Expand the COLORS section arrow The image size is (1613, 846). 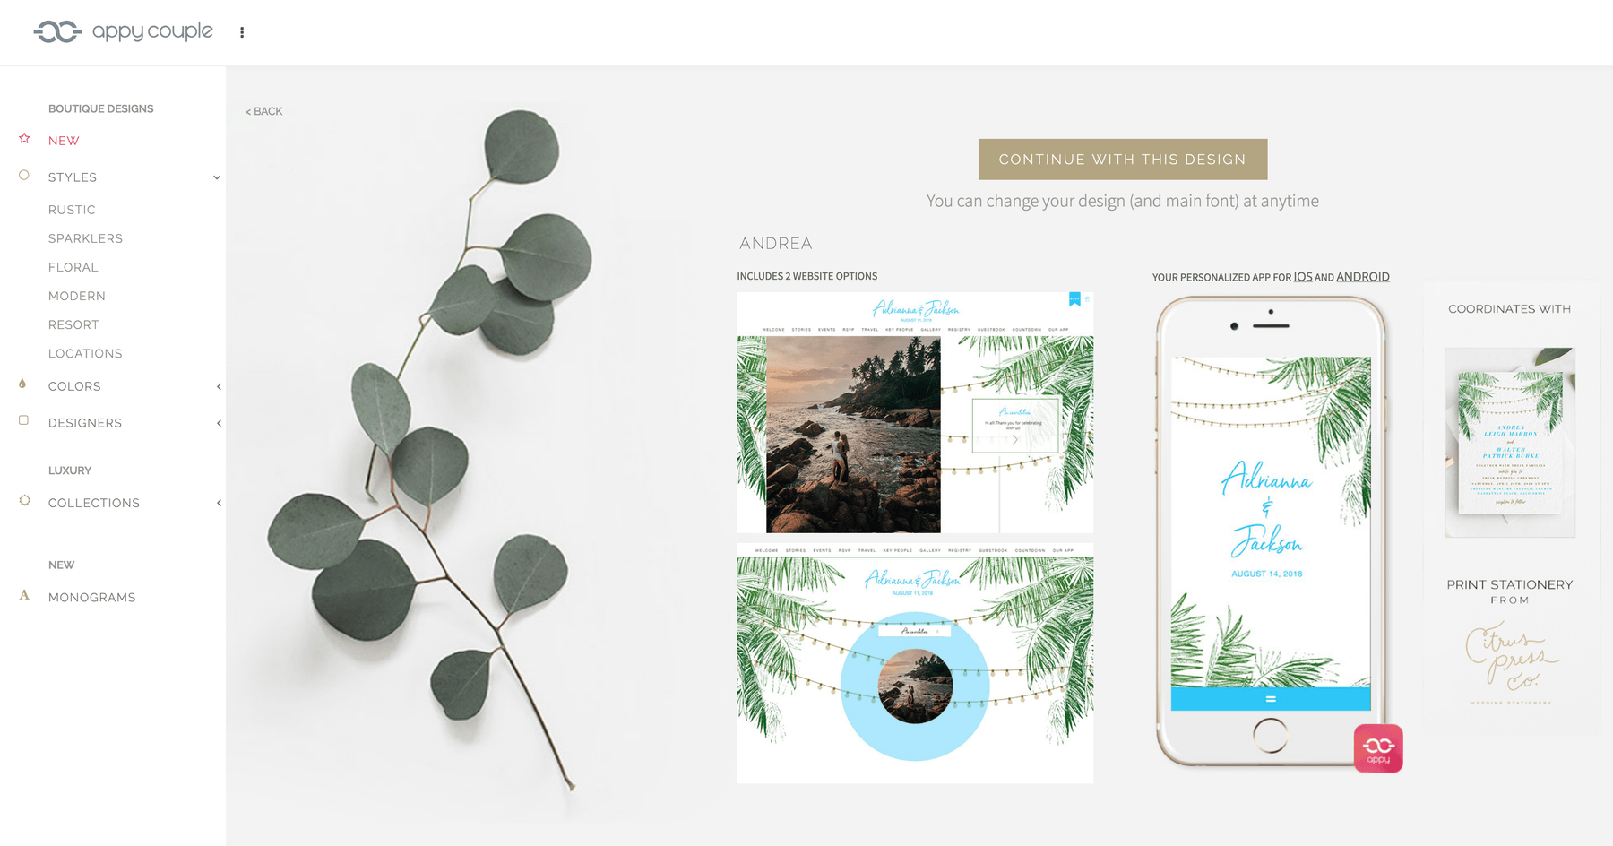pyautogui.click(x=219, y=387)
